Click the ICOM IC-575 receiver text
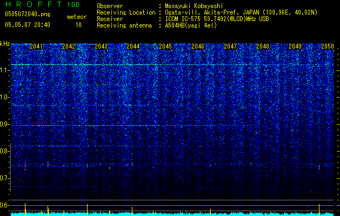 pos(217,19)
